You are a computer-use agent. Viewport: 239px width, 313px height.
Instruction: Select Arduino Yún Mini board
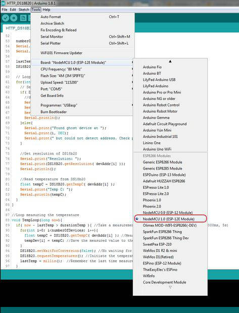170,130
